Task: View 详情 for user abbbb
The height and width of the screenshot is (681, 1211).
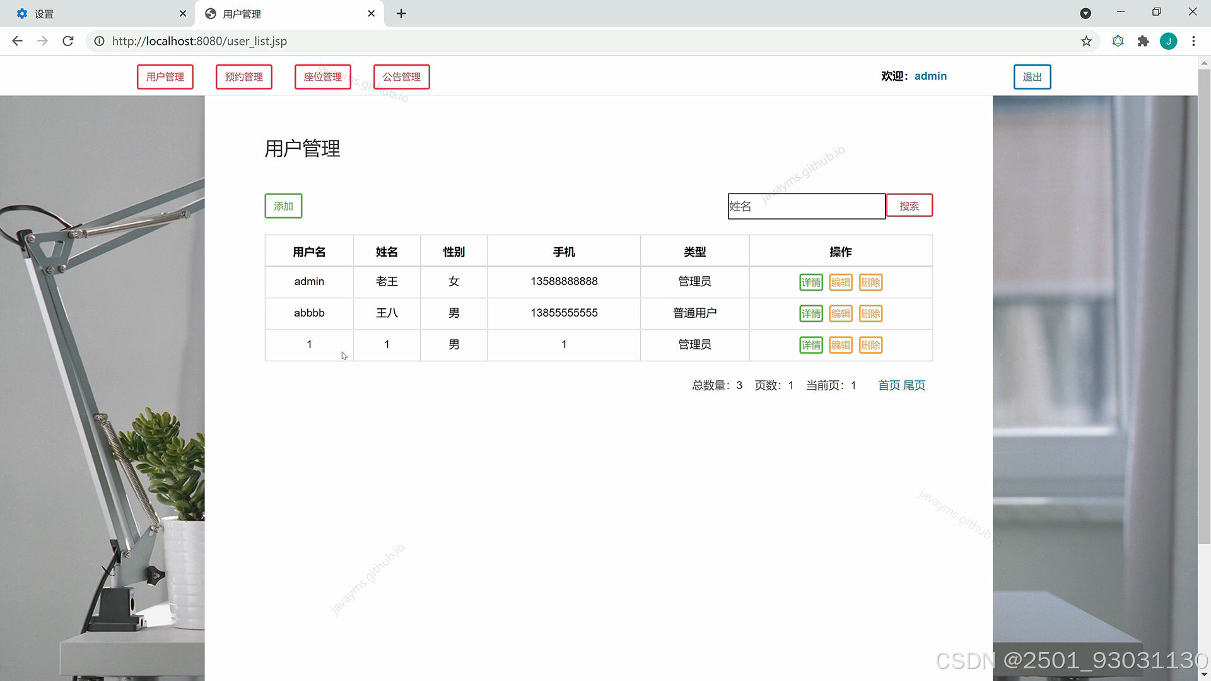Action: [x=811, y=313]
